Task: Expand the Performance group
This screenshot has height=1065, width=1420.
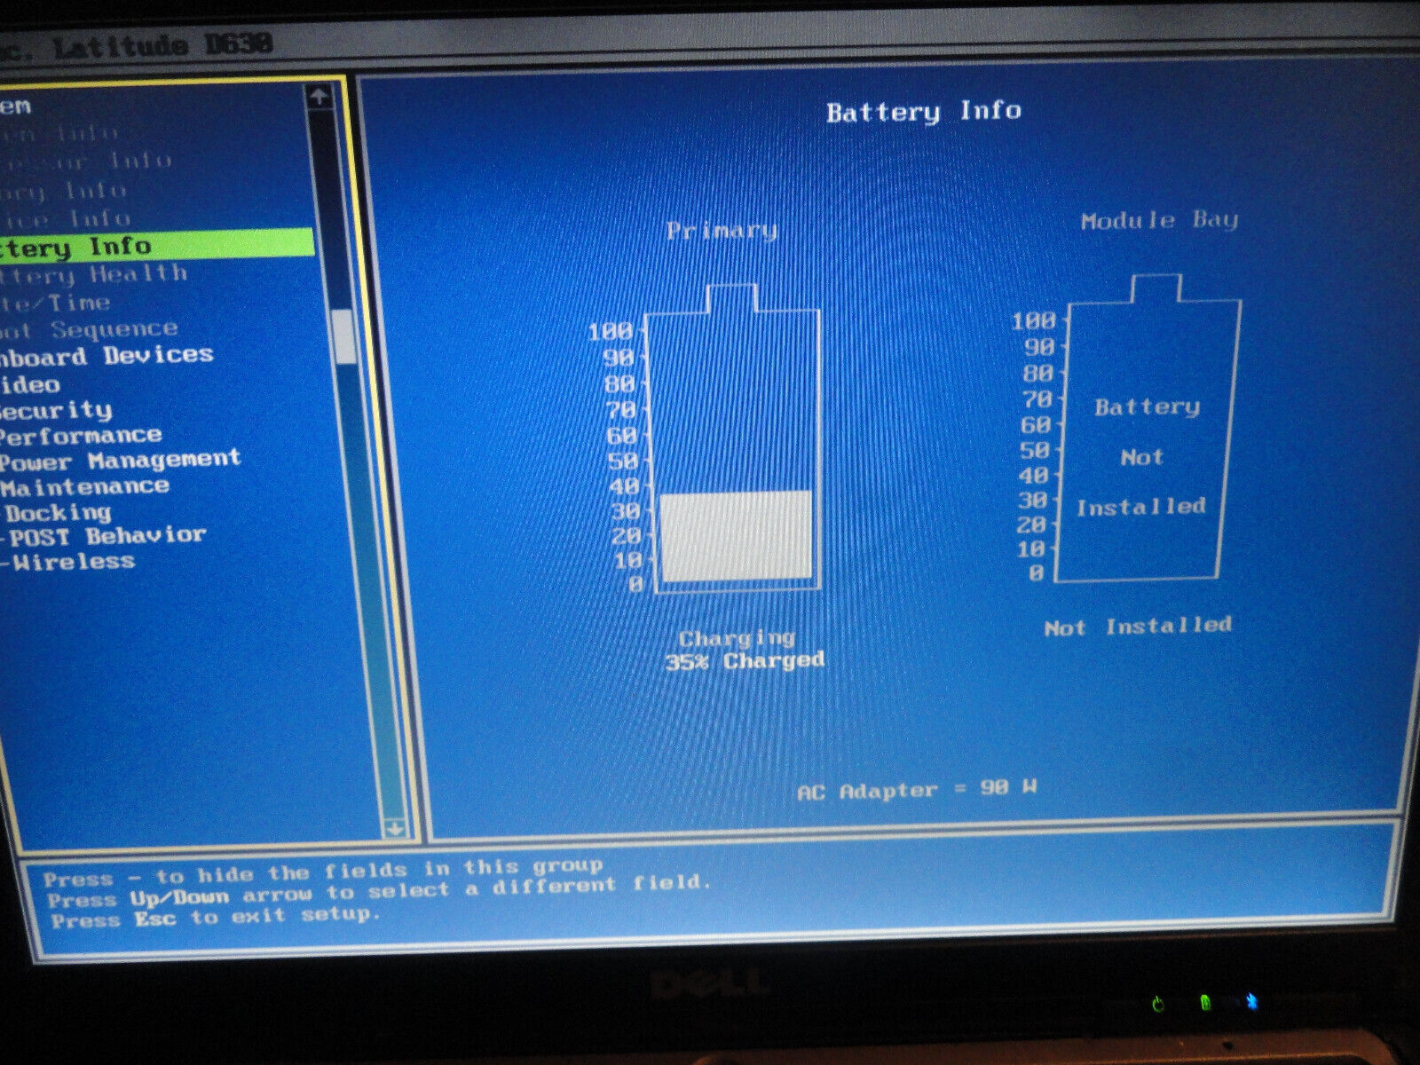Action: [x=81, y=436]
